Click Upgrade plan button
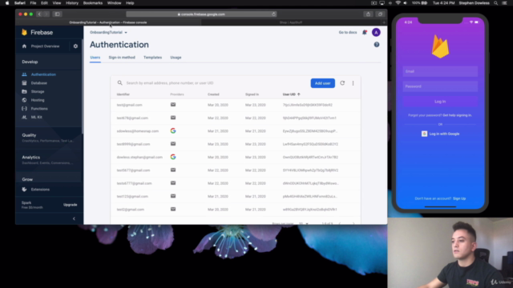Viewport: 513px width, 288px height. [x=71, y=205]
